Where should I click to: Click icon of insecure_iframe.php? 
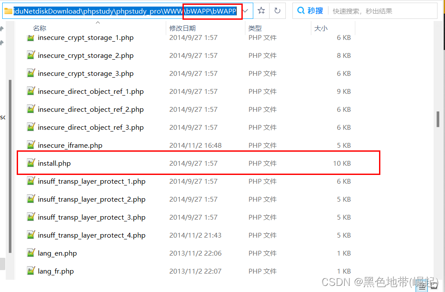(31, 145)
